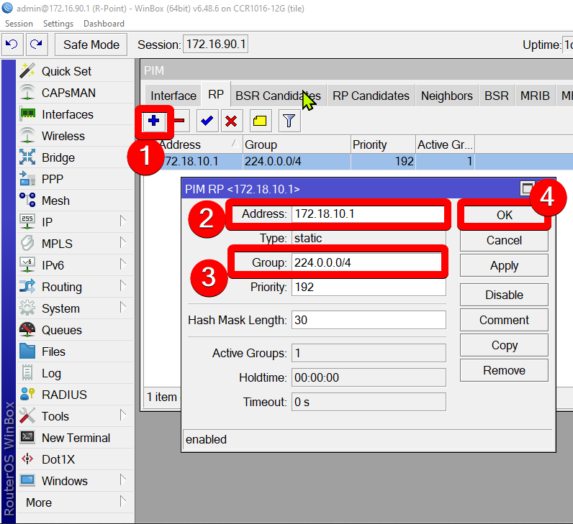
Task: Open the Filter funnel icon
Action: (x=289, y=121)
